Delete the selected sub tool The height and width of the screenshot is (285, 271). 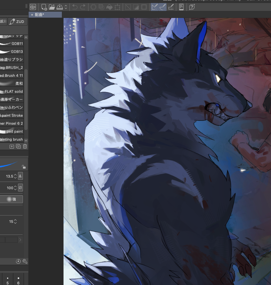pyautogui.click(x=25, y=147)
